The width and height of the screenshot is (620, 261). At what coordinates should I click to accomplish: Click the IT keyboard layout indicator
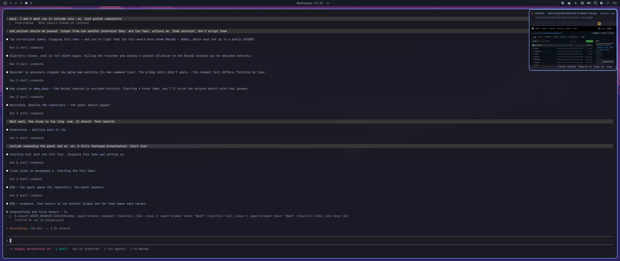click(608, 3)
